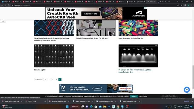Open Task View on taskbar
Viewport: 194px width, 109px height.
[x=82, y=107]
